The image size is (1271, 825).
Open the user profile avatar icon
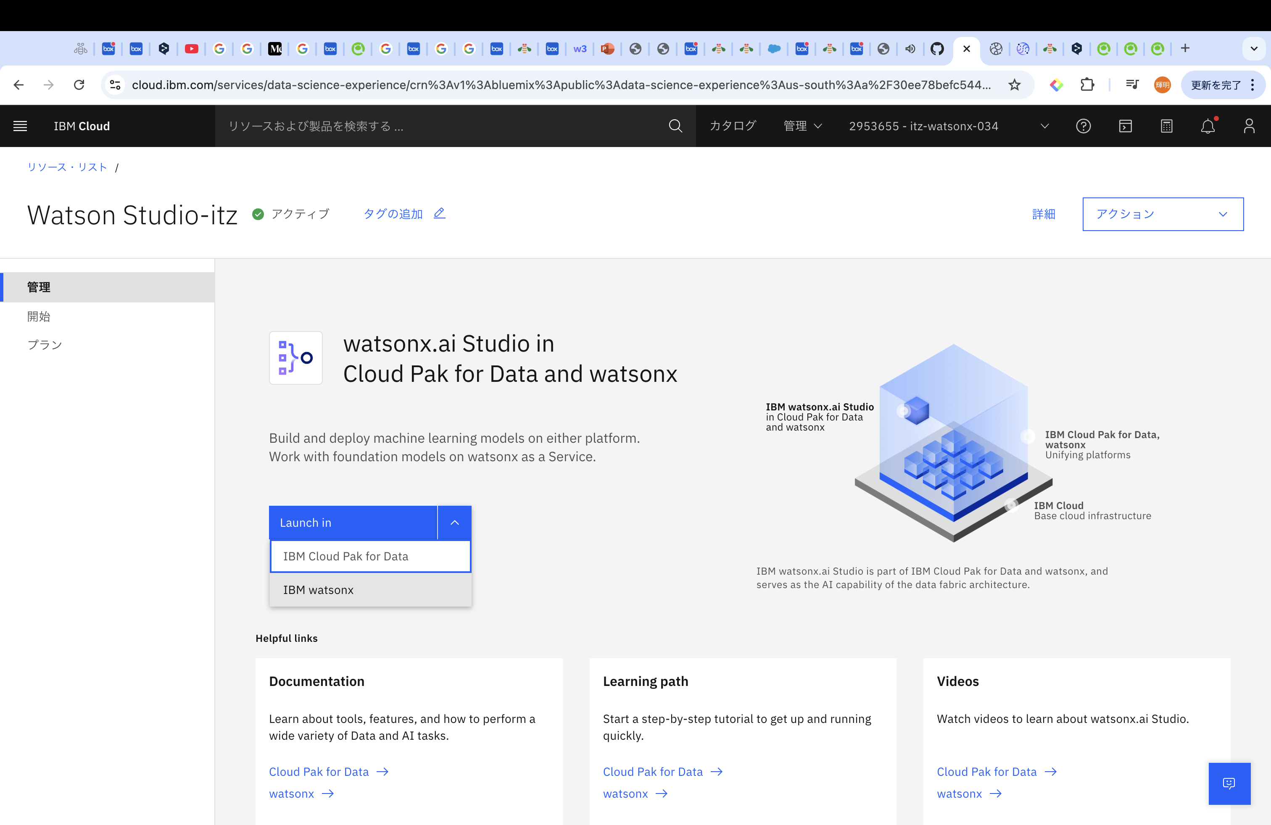1249,126
